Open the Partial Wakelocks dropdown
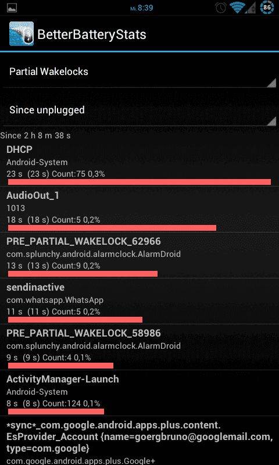Viewport: 279px width, 465px height. click(139, 72)
